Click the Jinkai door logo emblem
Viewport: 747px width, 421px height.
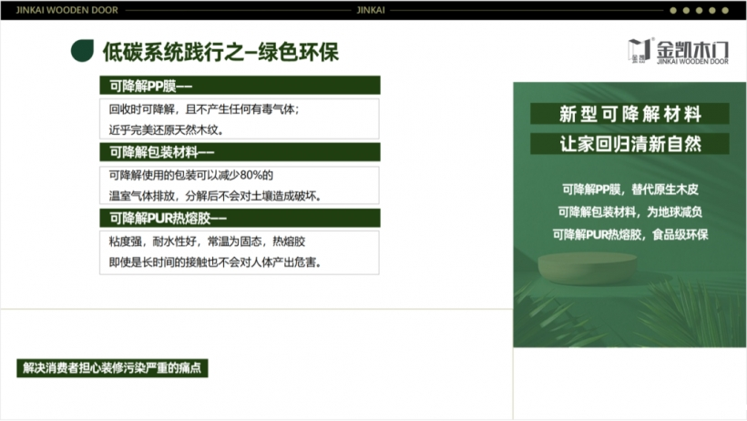(x=639, y=51)
